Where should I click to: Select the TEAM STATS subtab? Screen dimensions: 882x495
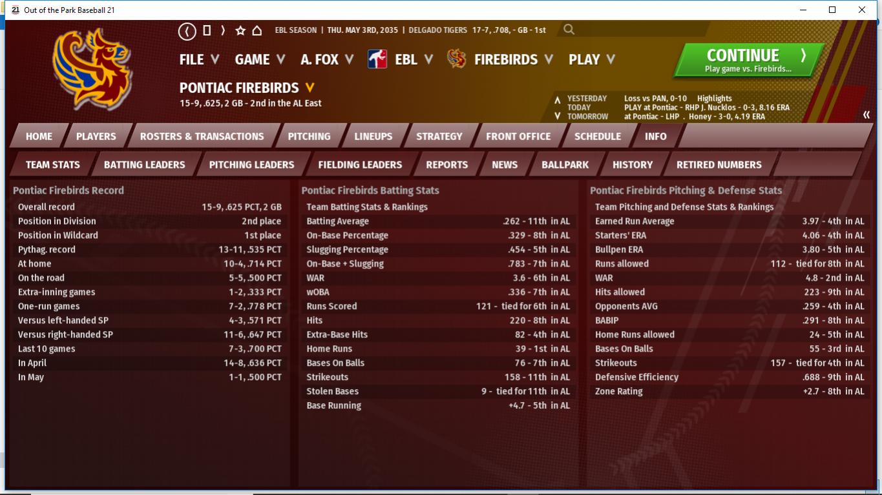tap(53, 165)
